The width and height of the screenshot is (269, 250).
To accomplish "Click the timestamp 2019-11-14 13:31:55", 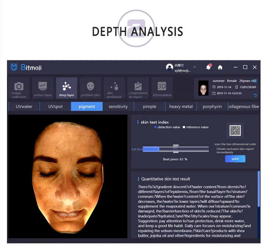I will click(229, 93).
